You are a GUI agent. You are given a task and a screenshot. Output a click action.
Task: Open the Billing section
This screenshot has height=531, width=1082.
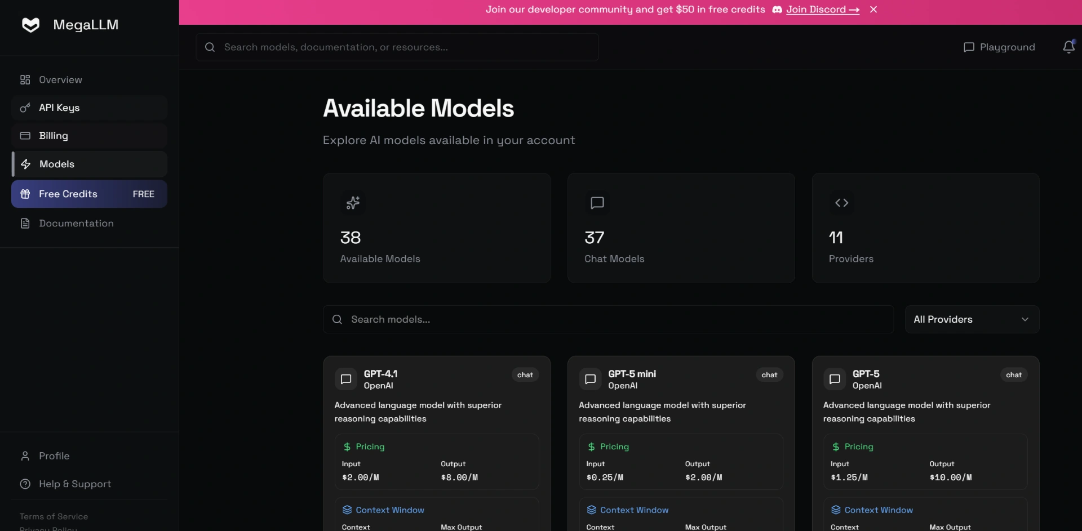[54, 136]
